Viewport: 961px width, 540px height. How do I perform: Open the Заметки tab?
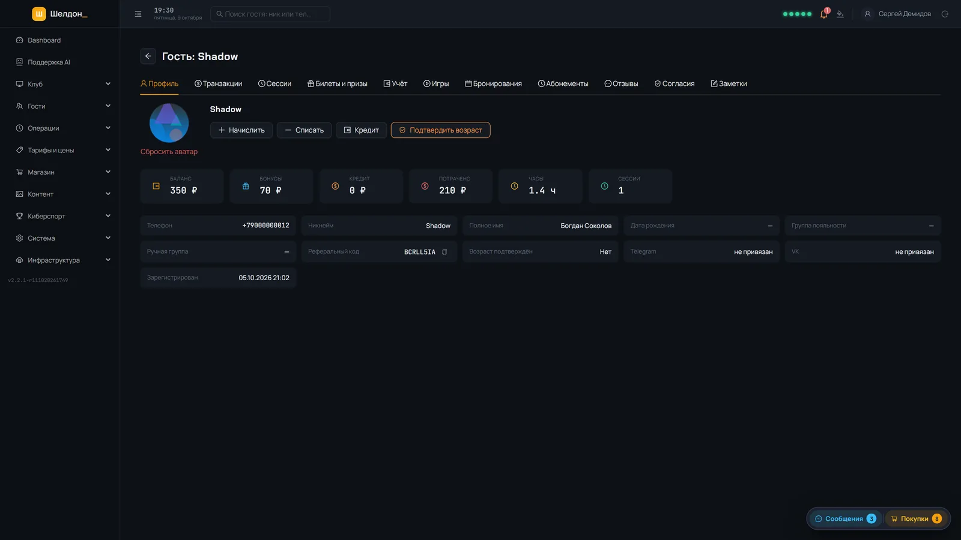(x=729, y=84)
